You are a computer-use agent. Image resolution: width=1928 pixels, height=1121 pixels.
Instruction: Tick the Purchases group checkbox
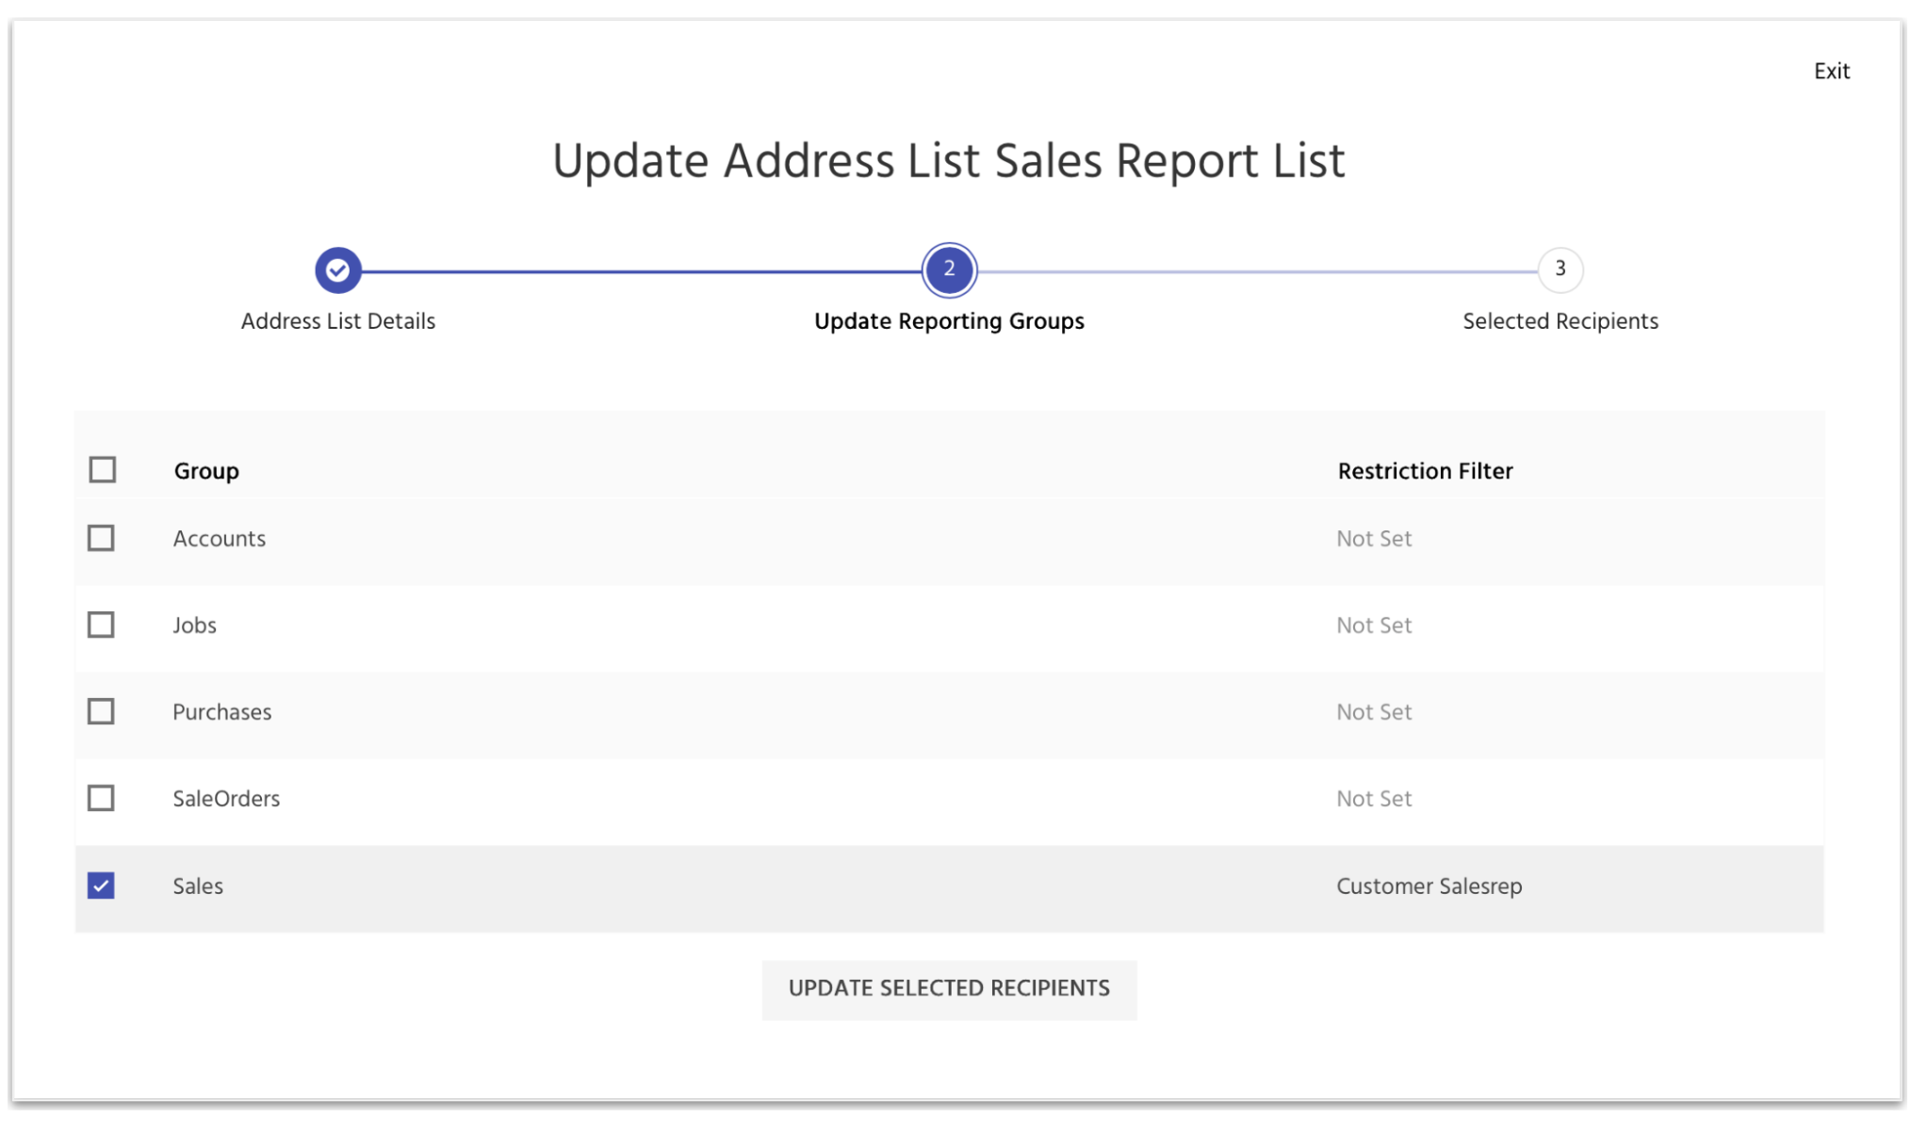coord(101,711)
